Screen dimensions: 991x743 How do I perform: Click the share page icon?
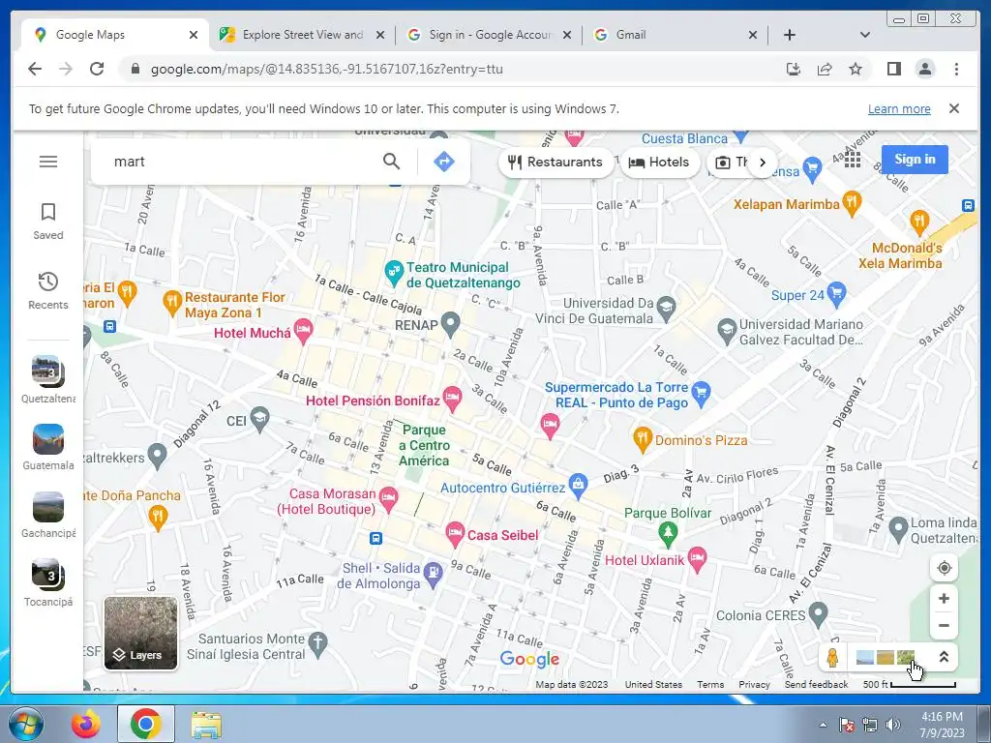(x=825, y=69)
